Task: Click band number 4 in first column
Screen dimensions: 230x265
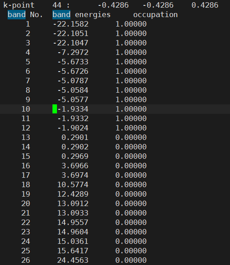Action: pos(28,53)
